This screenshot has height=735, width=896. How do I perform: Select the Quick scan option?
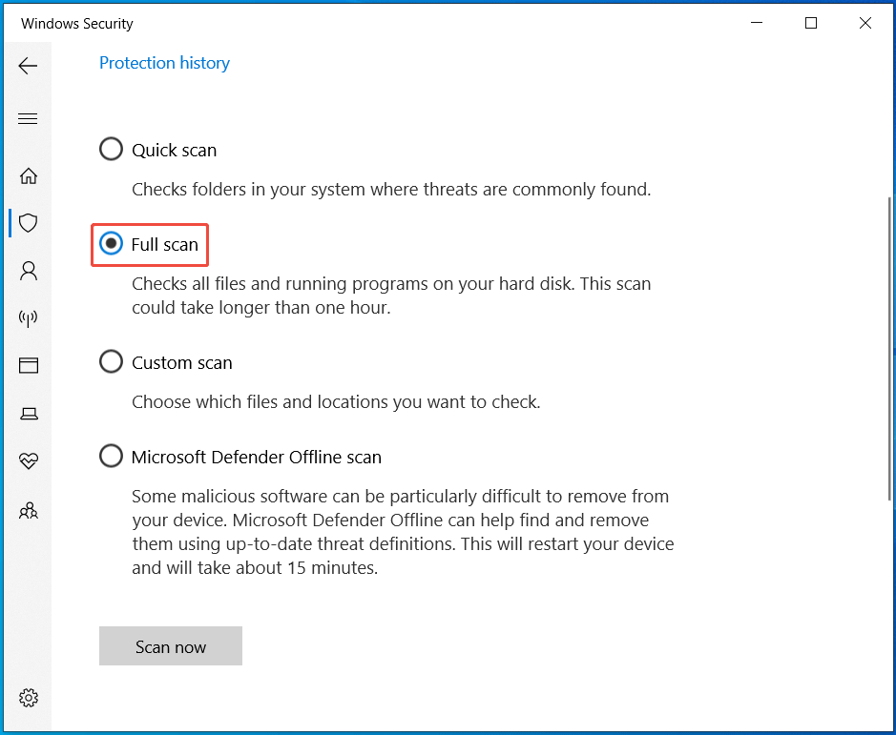(111, 149)
